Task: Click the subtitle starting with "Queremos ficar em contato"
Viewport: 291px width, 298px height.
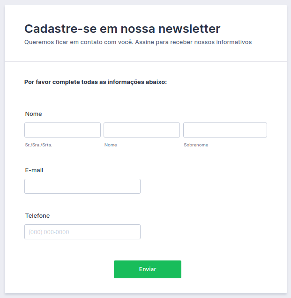Action: click(x=138, y=42)
